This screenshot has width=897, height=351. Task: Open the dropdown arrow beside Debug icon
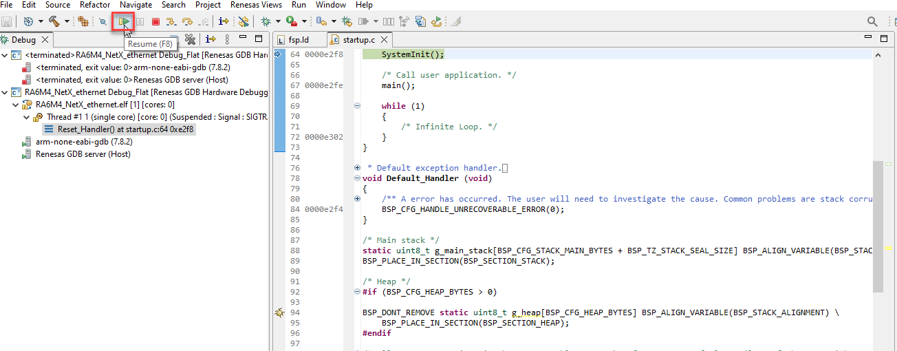pos(277,21)
